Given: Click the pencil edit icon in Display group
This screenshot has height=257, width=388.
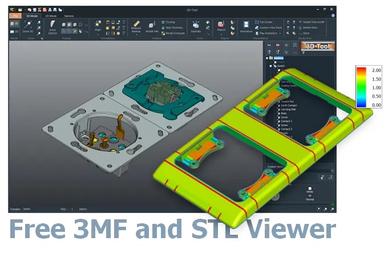Looking at the screenshot, I should coord(75,31).
